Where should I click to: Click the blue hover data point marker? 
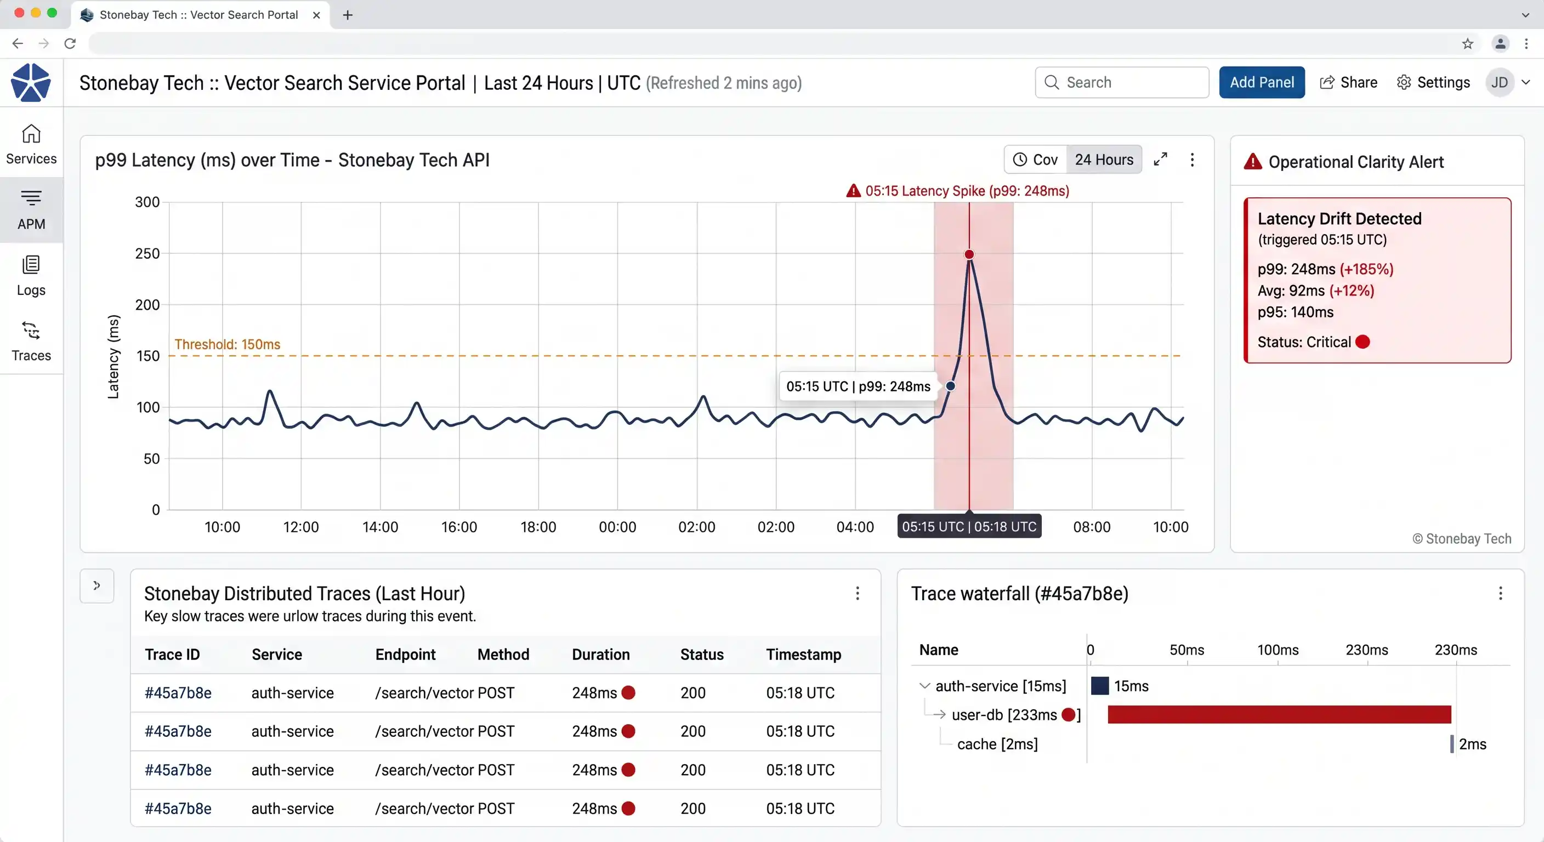(x=951, y=386)
